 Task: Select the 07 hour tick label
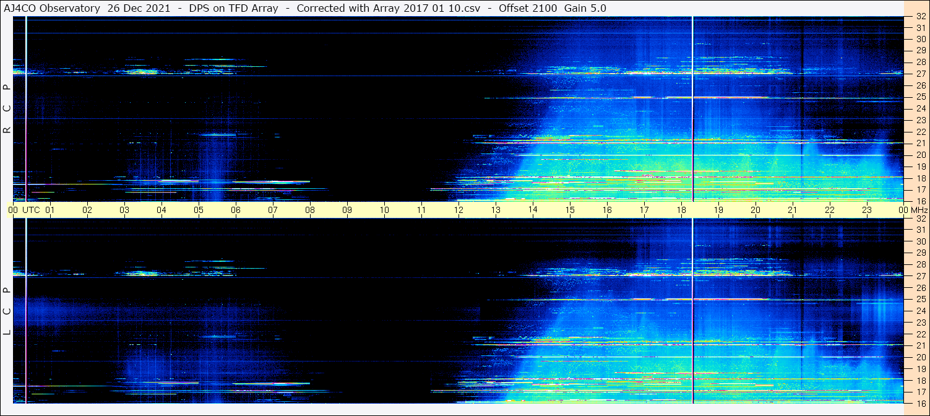[x=273, y=210]
